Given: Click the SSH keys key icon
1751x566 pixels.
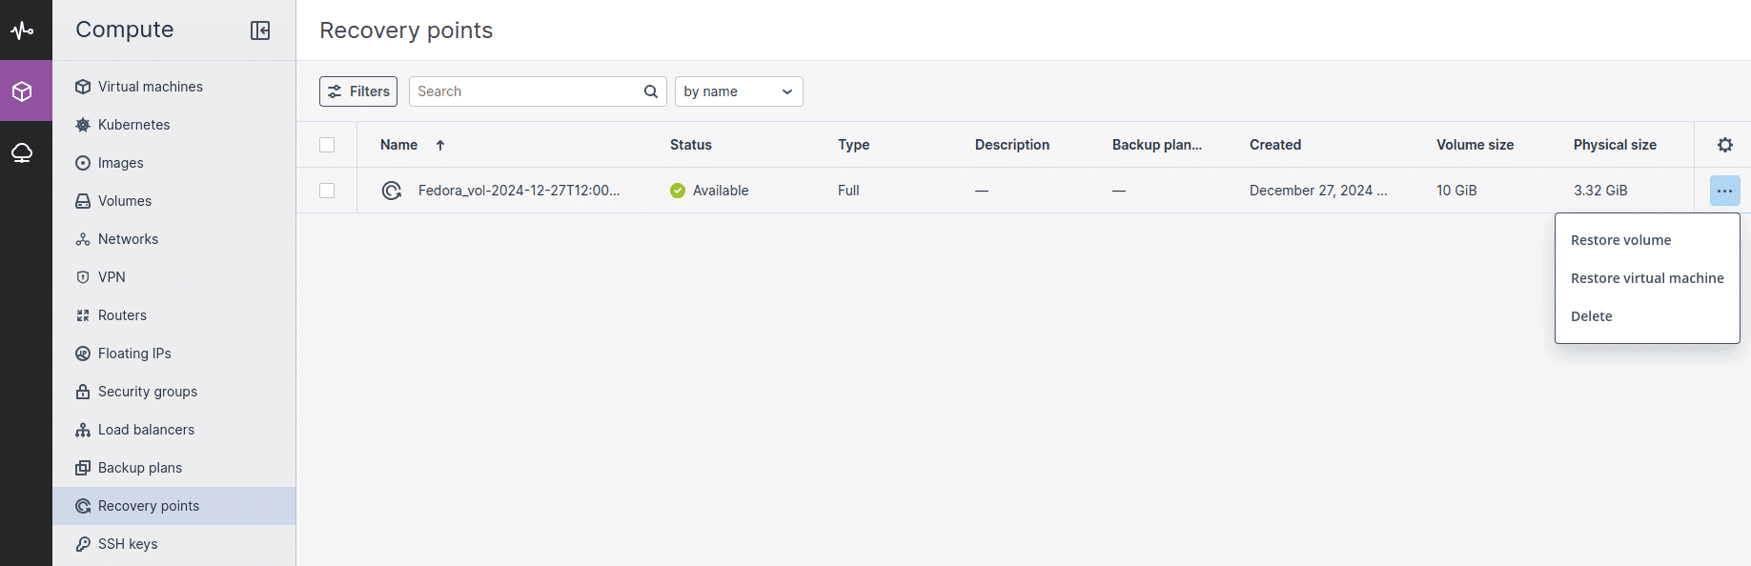Looking at the screenshot, I should (x=83, y=544).
